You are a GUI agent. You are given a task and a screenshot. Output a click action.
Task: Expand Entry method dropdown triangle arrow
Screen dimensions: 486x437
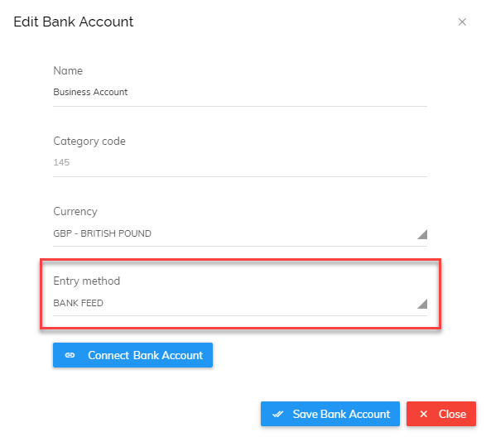click(x=422, y=304)
